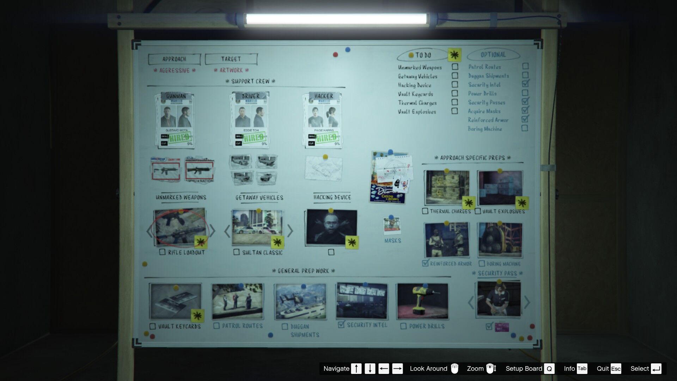
Task: Toggle the Vault Keycards checkbox under photo
Action: tap(152, 326)
